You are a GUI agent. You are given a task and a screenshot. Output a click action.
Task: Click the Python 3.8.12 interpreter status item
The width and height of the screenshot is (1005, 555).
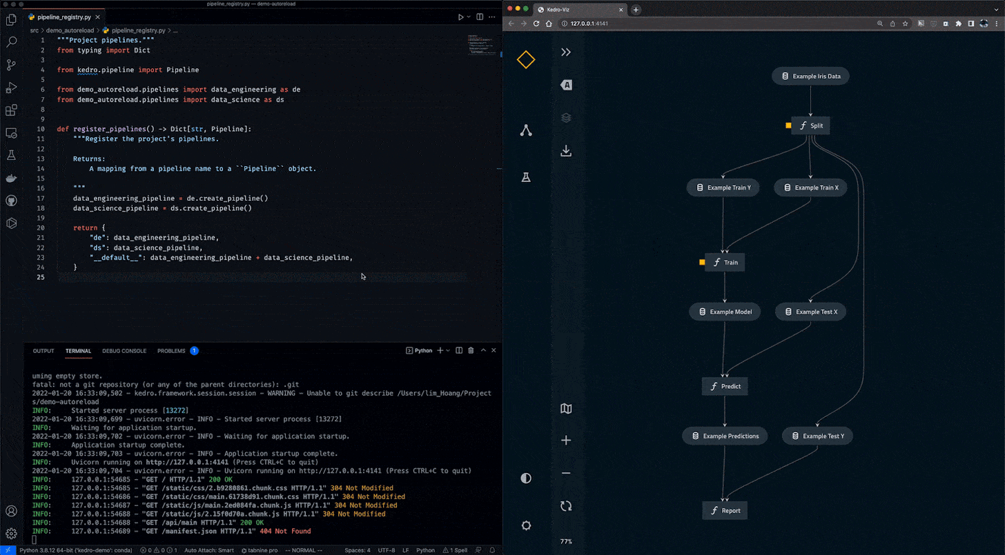[77, 550]
